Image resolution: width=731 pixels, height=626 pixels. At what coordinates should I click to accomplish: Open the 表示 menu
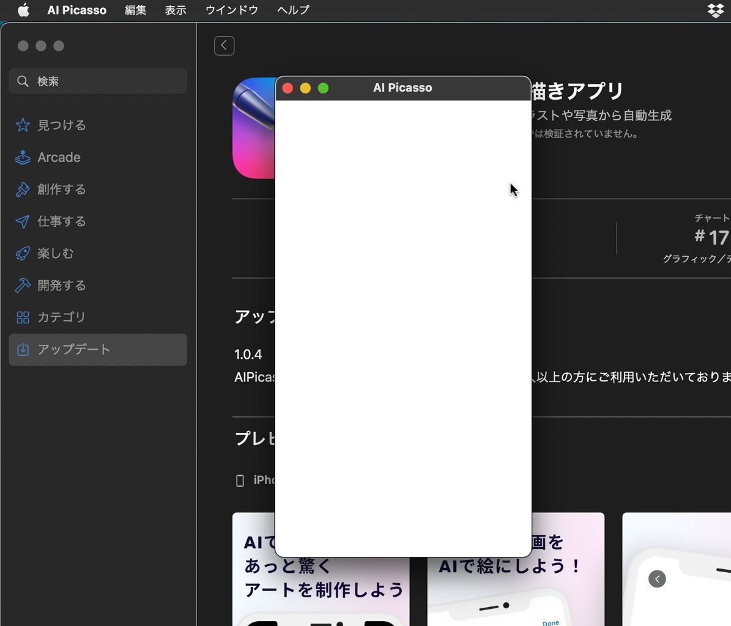(176, 10)
